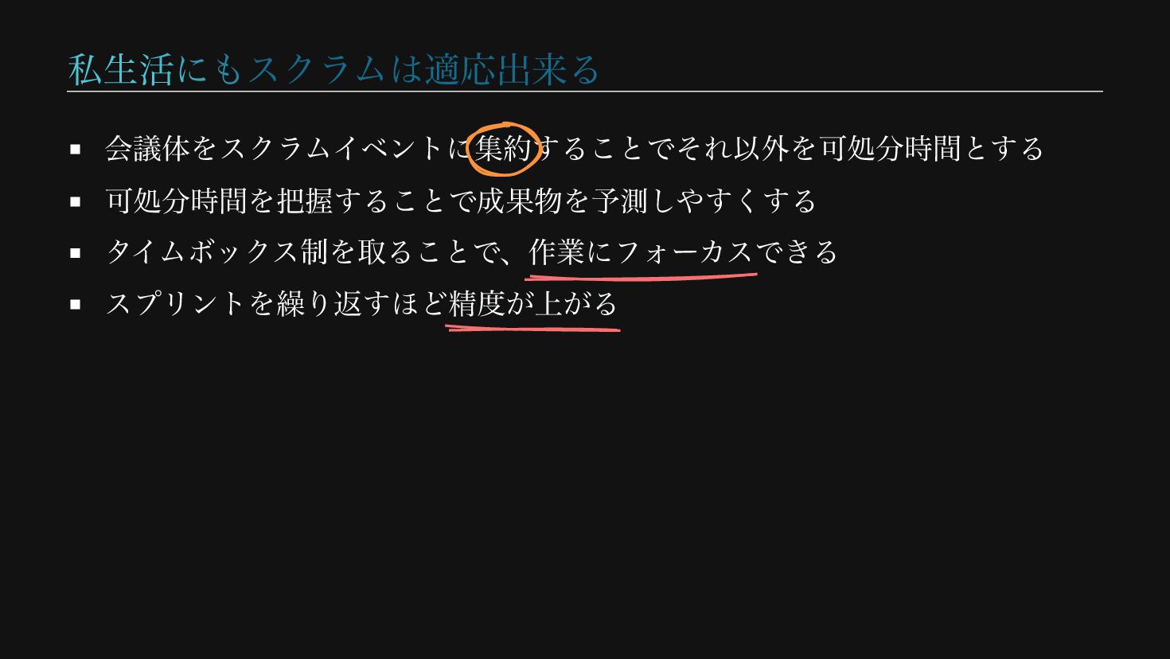Click 可処分時間とする at the end of the first bullet
The width and height of the screenshot is (1170, 659).
pos(932,149)
